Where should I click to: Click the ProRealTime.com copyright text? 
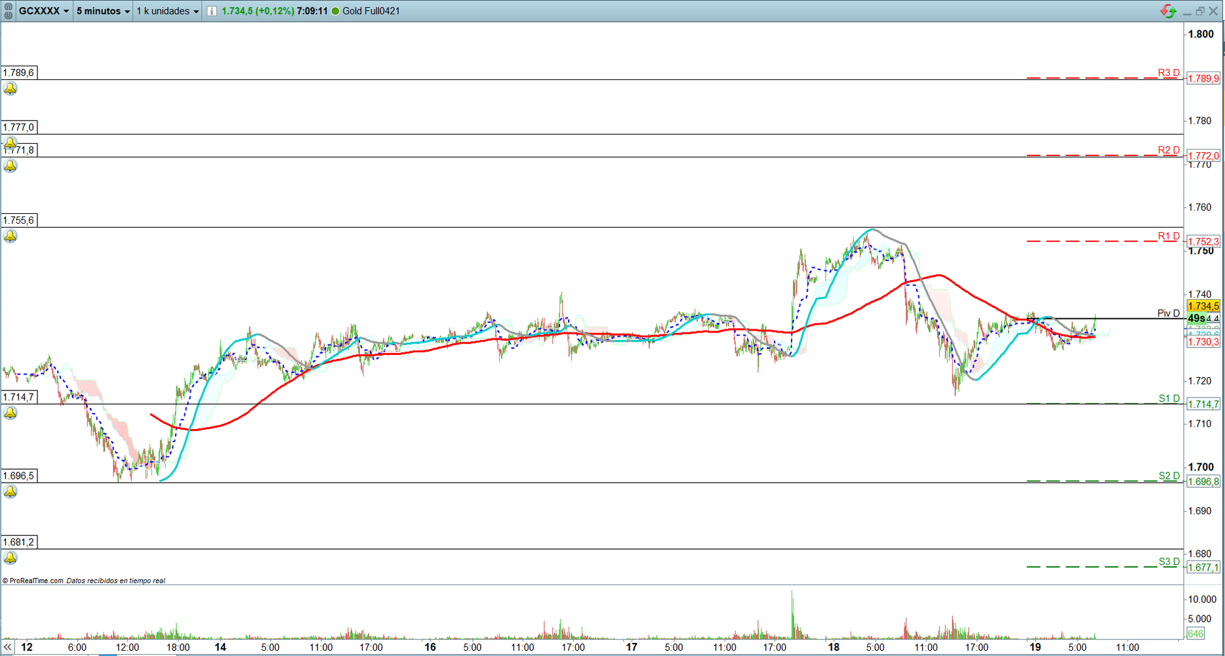[x=33, y=581]
